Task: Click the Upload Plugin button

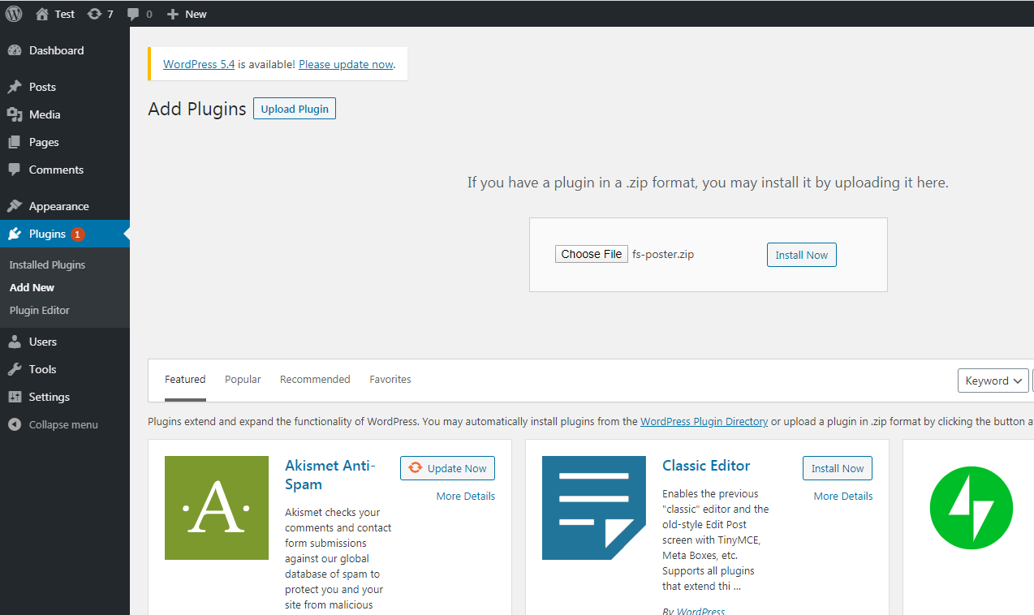Action: [x=295, y=109]
